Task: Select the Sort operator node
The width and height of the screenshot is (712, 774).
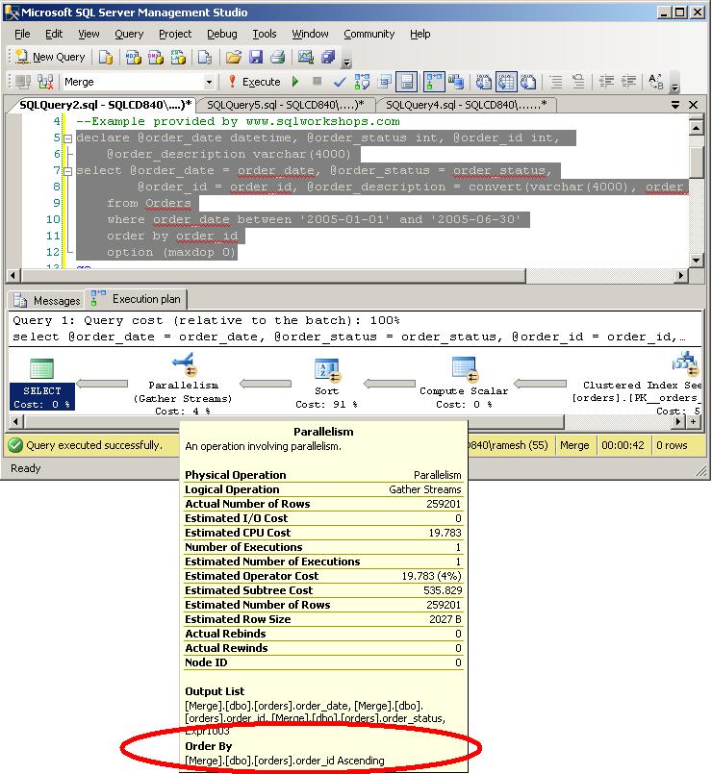Action: coord(326,384)
